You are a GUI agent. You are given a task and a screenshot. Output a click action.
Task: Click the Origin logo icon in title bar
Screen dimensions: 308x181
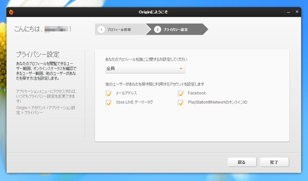pyautogui.click(x=11, y=12)
